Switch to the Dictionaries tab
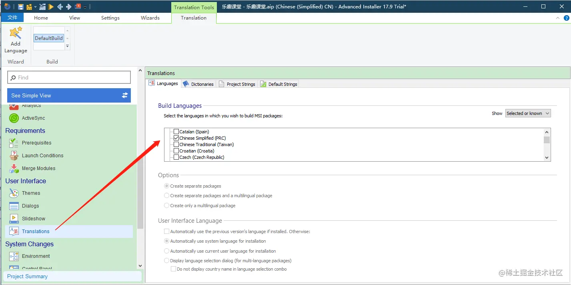The height and width of the screenshot is (285, 571). coord(198,84)
